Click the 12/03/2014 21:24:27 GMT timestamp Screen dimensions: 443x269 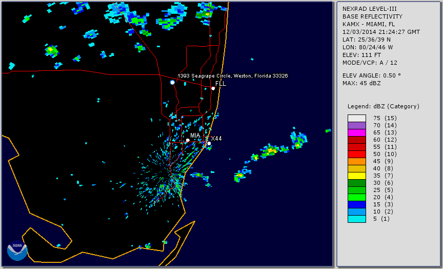point(381,32)
